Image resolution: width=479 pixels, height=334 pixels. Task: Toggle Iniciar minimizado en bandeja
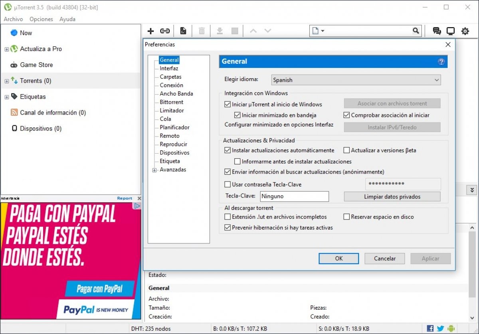click(x=238, y=115)
